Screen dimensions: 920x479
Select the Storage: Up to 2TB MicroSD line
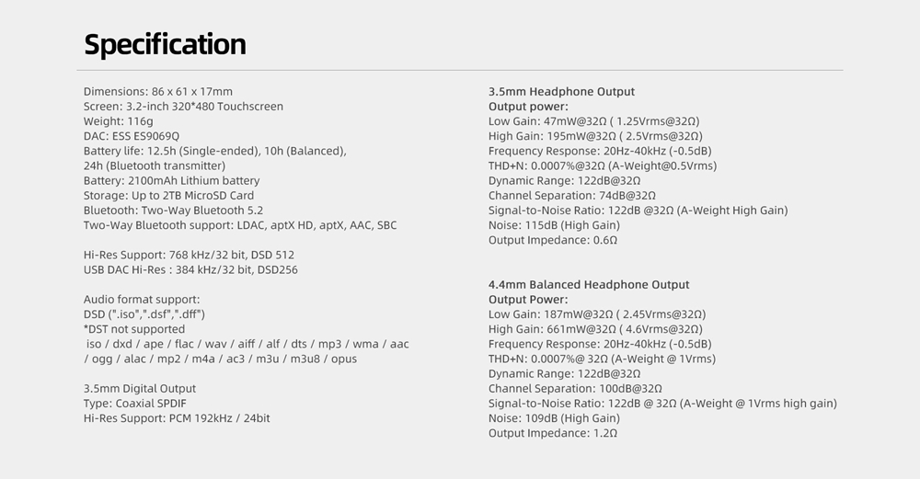point(168,196)
